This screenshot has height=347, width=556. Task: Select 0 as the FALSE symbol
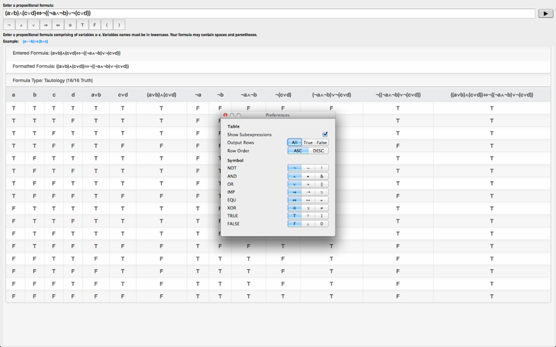pos(322,223)
